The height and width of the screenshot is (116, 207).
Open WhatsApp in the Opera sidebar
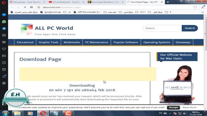coord(4,22)
